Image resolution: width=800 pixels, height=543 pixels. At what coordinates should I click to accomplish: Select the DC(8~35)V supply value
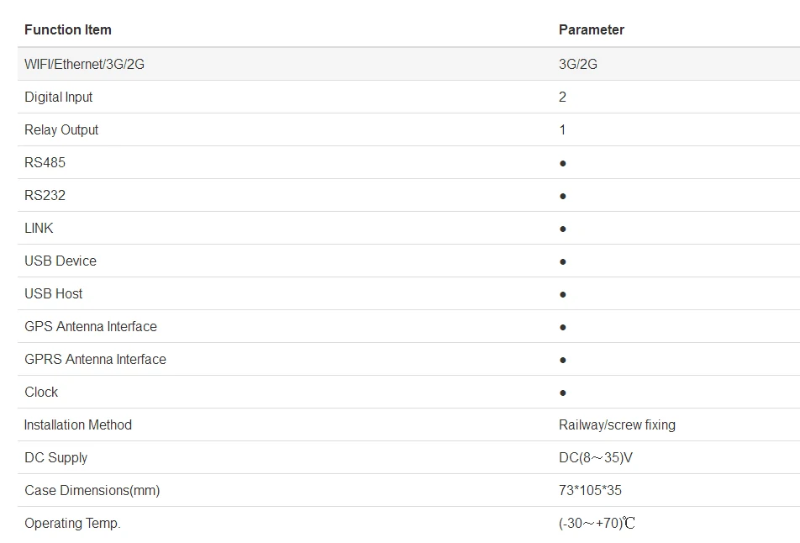click(596, 458)
